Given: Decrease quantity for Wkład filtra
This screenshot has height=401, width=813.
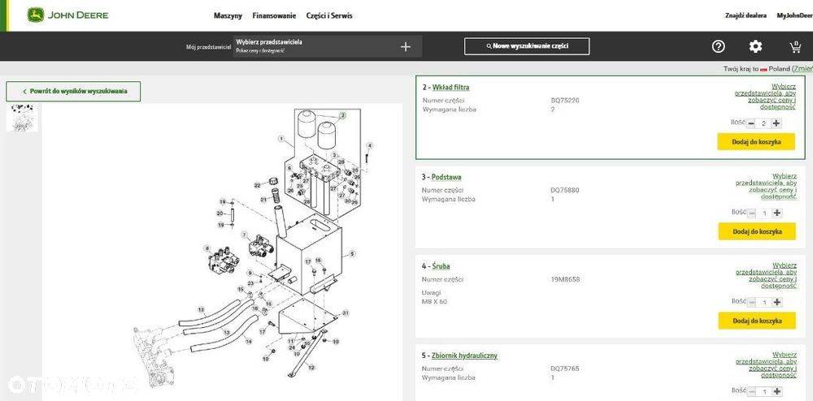Looking at the screenshot, I should 751,123.
